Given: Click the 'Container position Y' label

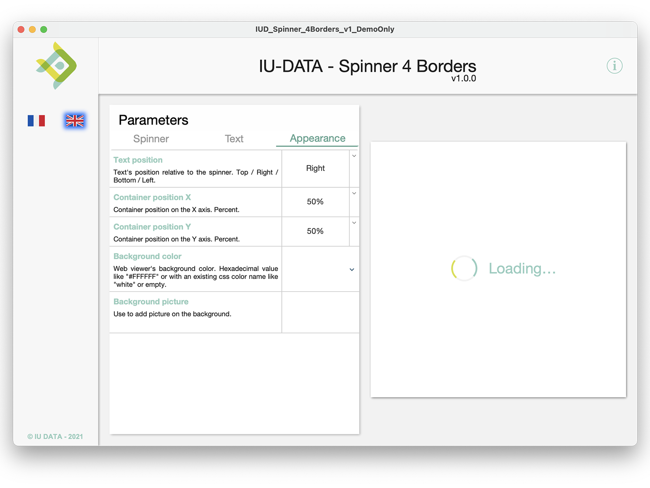Looking at the screenshot, I should 152,227.
